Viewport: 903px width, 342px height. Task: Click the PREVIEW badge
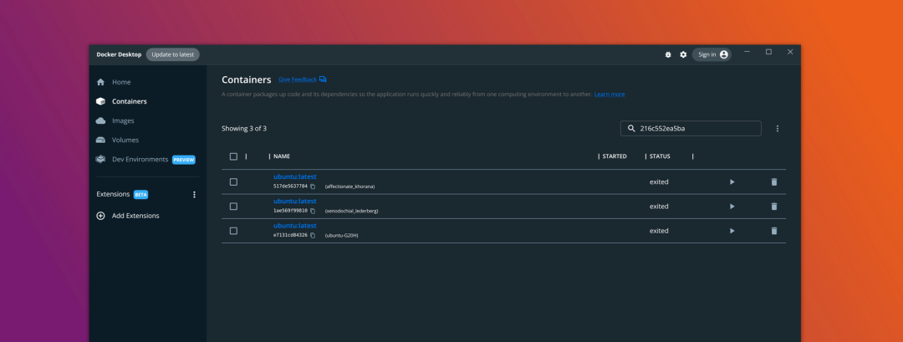click(184, 160)
